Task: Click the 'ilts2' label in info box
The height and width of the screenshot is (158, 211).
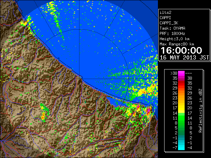Action: pos(166,13)
